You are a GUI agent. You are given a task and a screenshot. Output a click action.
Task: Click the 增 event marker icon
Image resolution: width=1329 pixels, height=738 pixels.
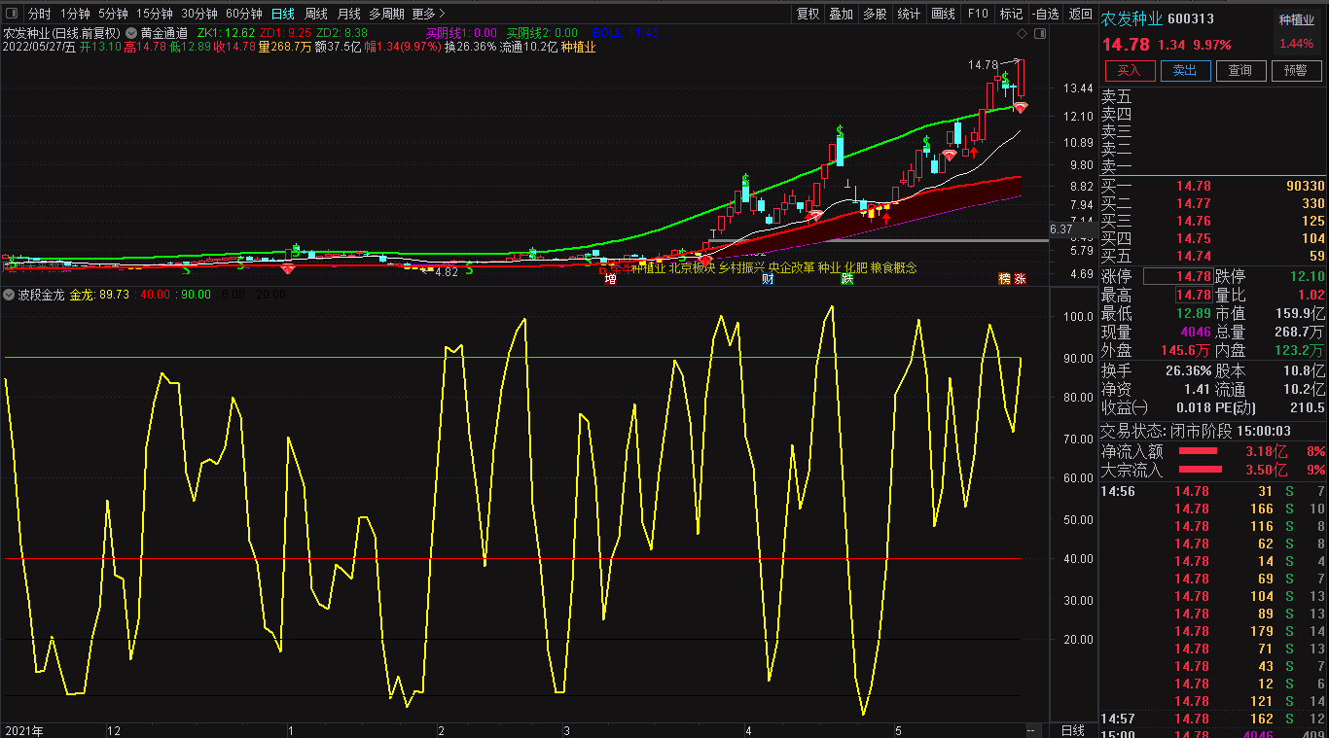coord(610,279)
